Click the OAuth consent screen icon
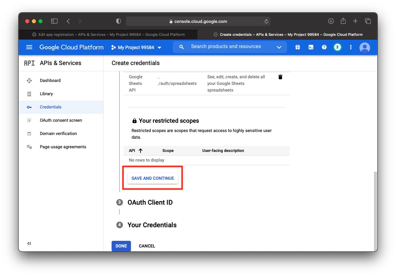Image resolution: width=396 pixels, height=276 pixels. click(29, 120)
